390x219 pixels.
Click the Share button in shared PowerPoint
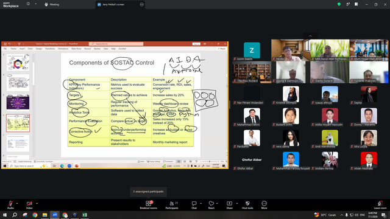click(221, 49)
